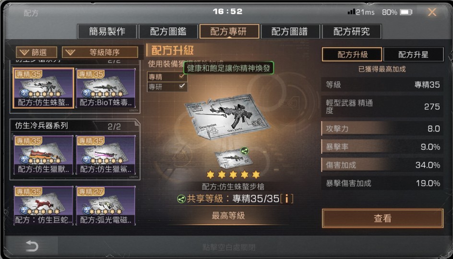Open the 等級降序 sort dropdown
This screenshot has width=453, height=259.
click(100, 52)
